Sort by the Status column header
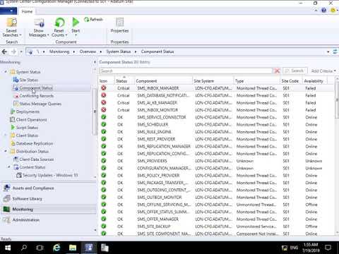 [x=124, y=81]
